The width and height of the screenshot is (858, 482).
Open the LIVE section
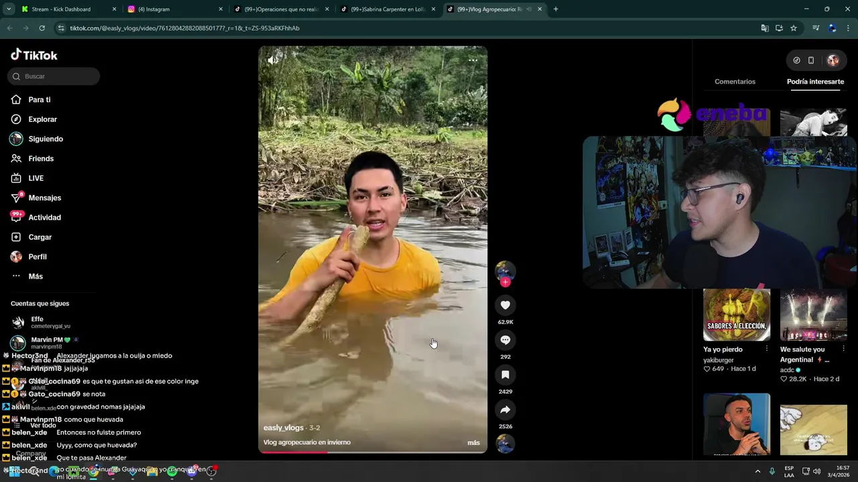click(x=36, y=178)
